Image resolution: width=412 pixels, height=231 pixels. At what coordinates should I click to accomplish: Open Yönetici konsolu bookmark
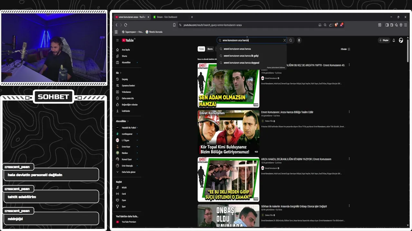tap(154, 32)
